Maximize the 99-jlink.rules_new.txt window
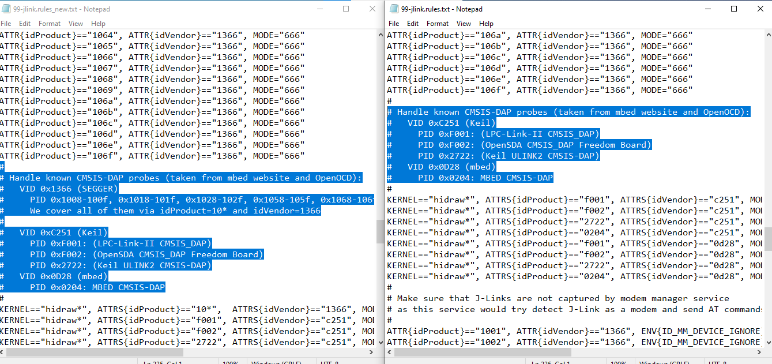772x364 pixels. [x=346, y=9]
